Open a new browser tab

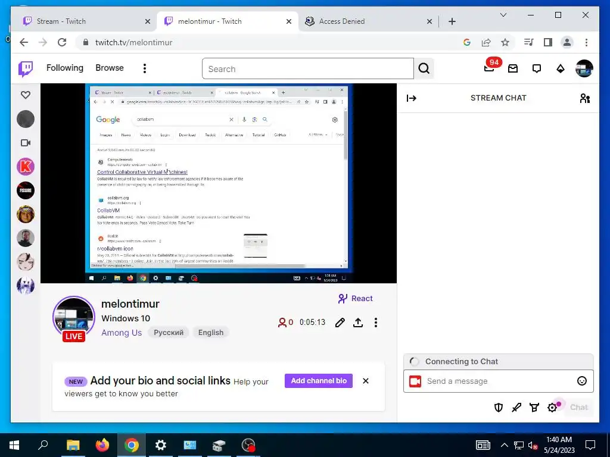click(452, 21)
